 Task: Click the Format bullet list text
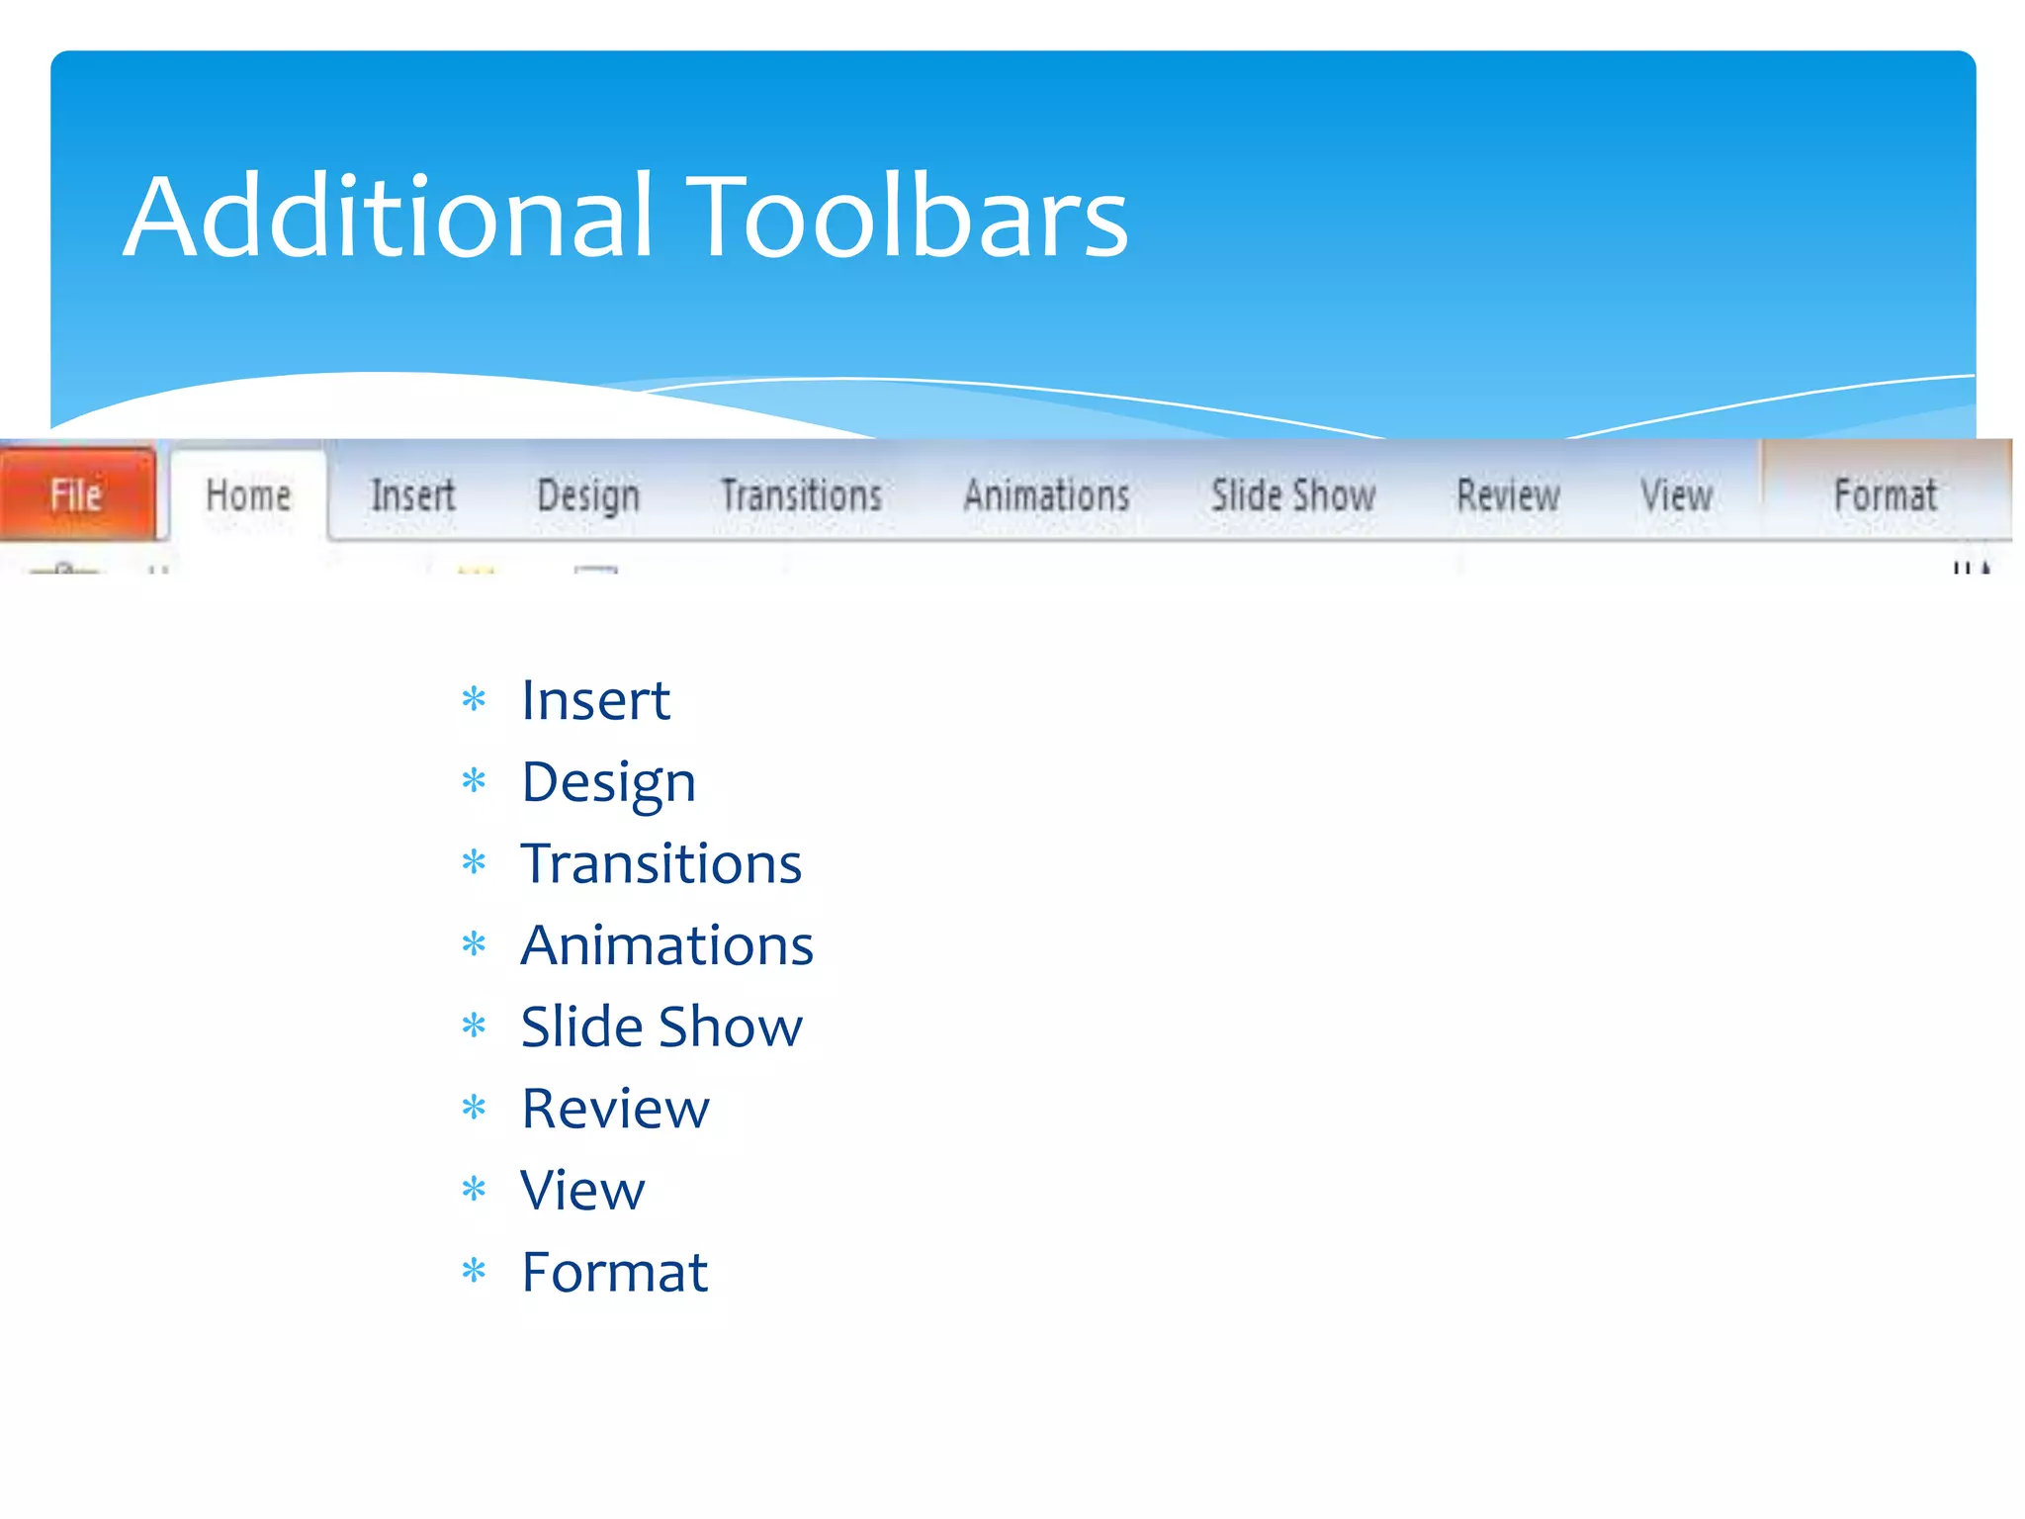click(614, 1272)
